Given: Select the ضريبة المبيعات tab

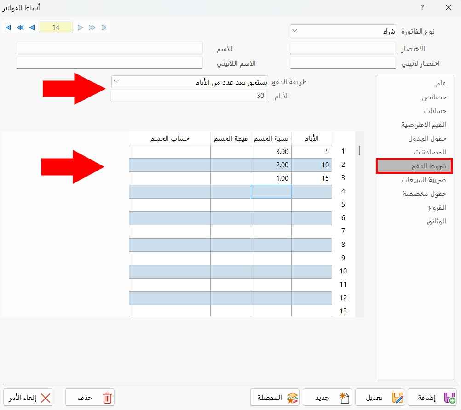Looking at the screenshot, I should click(x=415, y=180).
